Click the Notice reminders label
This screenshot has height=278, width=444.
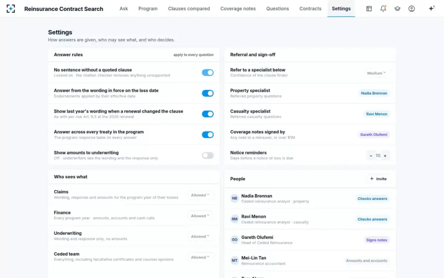[x=248, y=153]
